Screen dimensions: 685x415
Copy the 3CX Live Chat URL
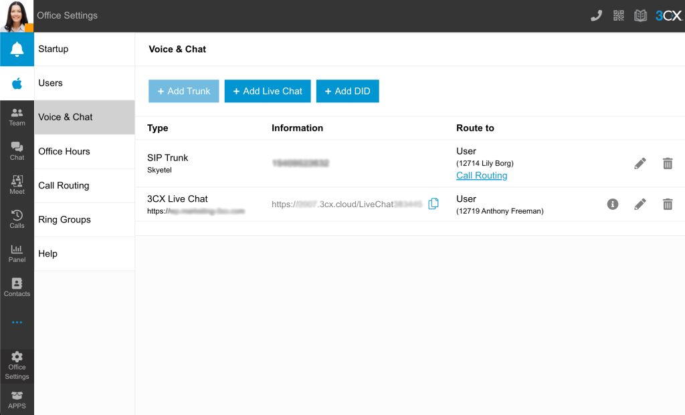click(433, 204)
